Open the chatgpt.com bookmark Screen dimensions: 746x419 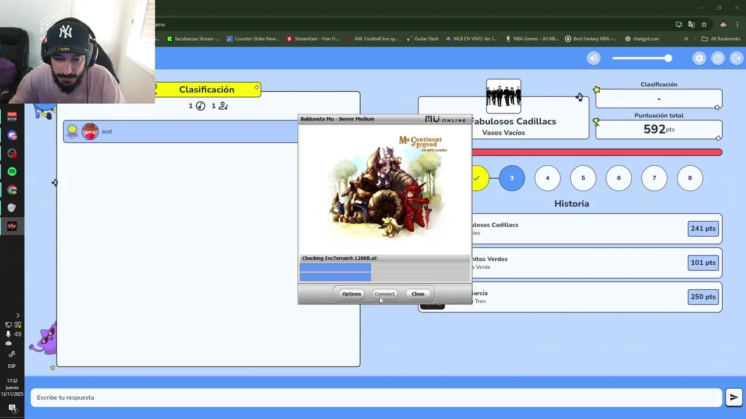click(x=642, y=39)
